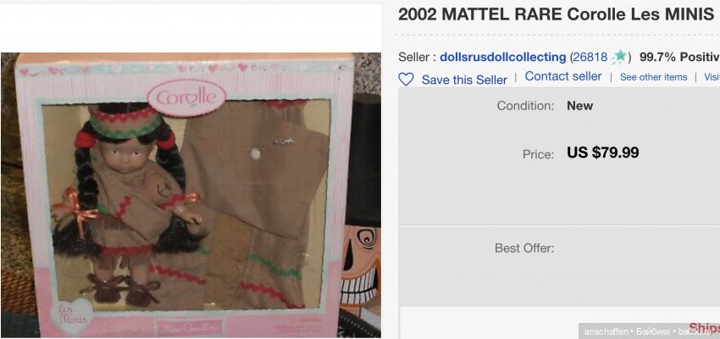Select the Save this Seller link
The image size is (720, 339).
point(464,80)
